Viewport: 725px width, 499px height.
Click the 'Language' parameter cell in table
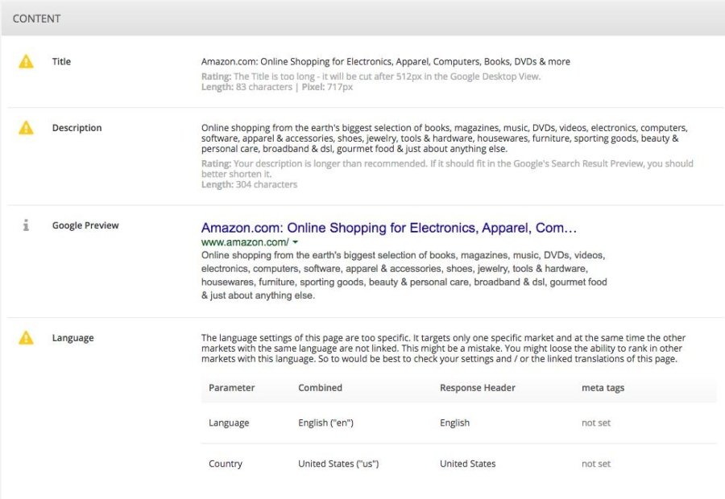pyautogui.click(x=229, y=423)
